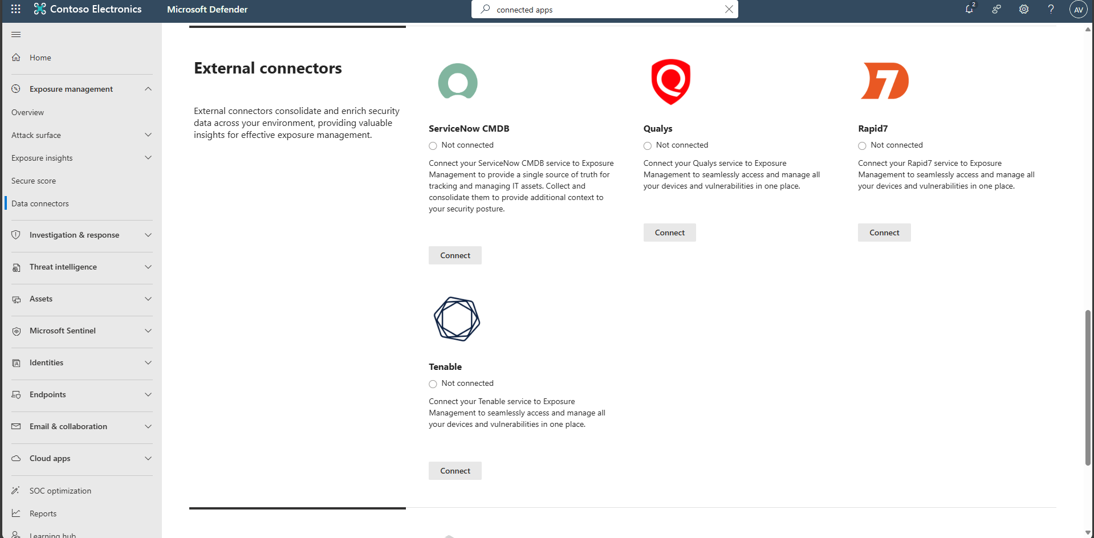Click the Threat intelligence icon

tap(16, 267)
